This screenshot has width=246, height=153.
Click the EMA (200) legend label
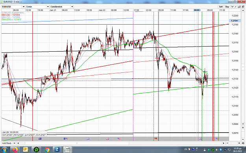pos(11,19)
